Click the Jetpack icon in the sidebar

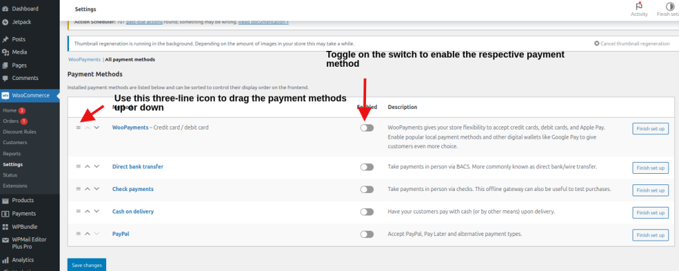tap(5, 22)
